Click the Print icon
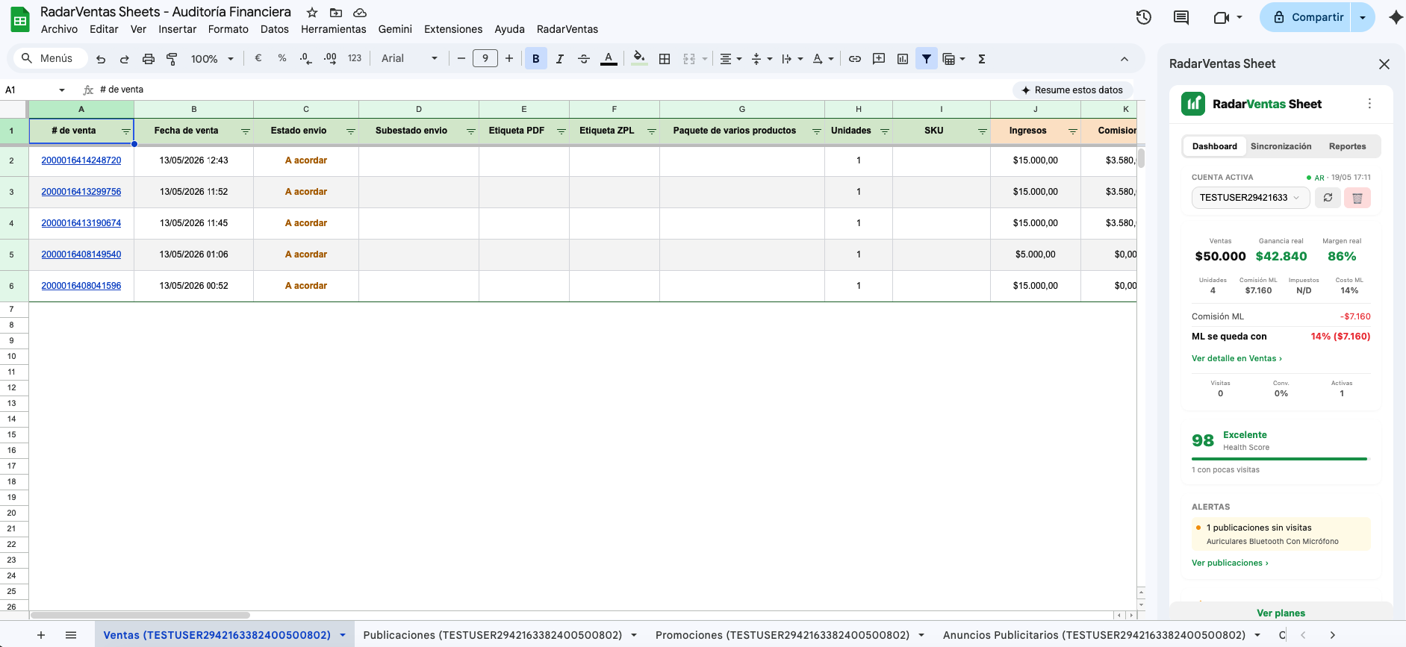The width and height of the screenshot is (1406, 647). (149, 59)
